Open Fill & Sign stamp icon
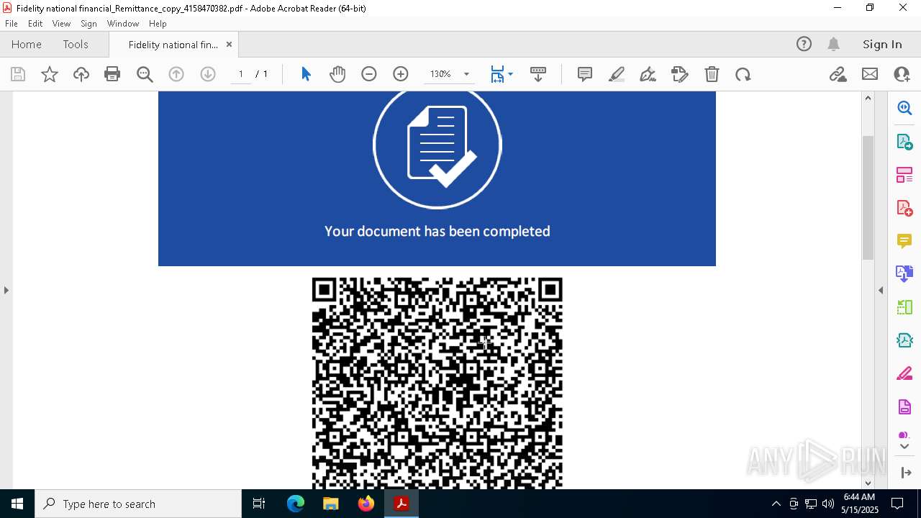Screen dimensions: 921x518 680,74
